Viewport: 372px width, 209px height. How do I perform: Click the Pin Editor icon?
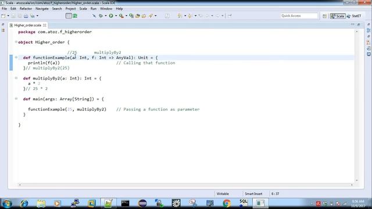click(x=230, y=16)
